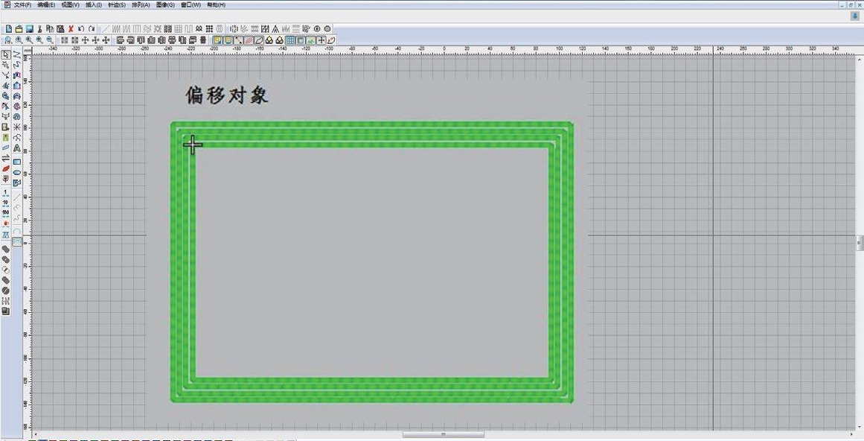Screen dimensions: 864x441
Task: Select the arrow selection tool
Action: coord(5,54)
